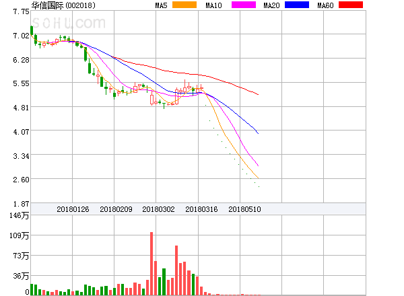Viewport: 404px width, 296px height.
Task: Click the 109万 volume axis label
Action: click(20, 235)
